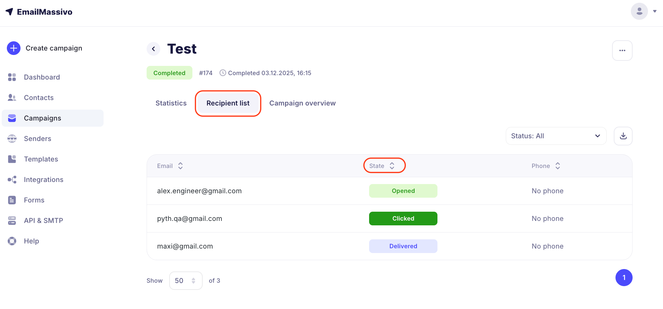663x309 pixels.
Task: Switch to the Statistics tab
Action: pyautogui.click(x=171, y=103)
